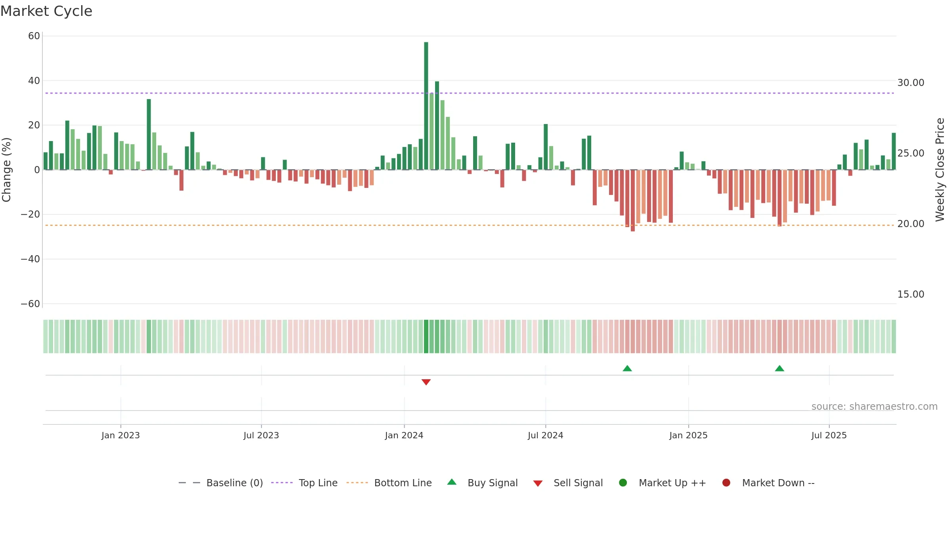Toggle the Top Line legend entry
The height and width of the screenshot is (535, 951).
(304, 483)
